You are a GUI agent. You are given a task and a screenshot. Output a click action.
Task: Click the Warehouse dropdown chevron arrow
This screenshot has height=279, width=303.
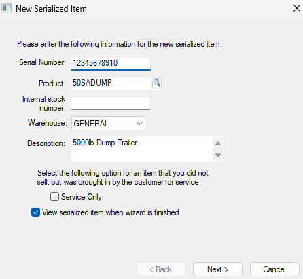tap(139, 124)
